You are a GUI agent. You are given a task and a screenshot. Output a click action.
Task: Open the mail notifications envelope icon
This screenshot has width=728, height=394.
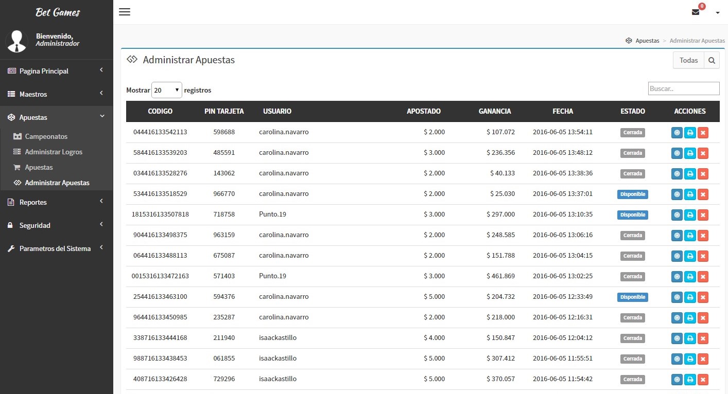[696, 12]
